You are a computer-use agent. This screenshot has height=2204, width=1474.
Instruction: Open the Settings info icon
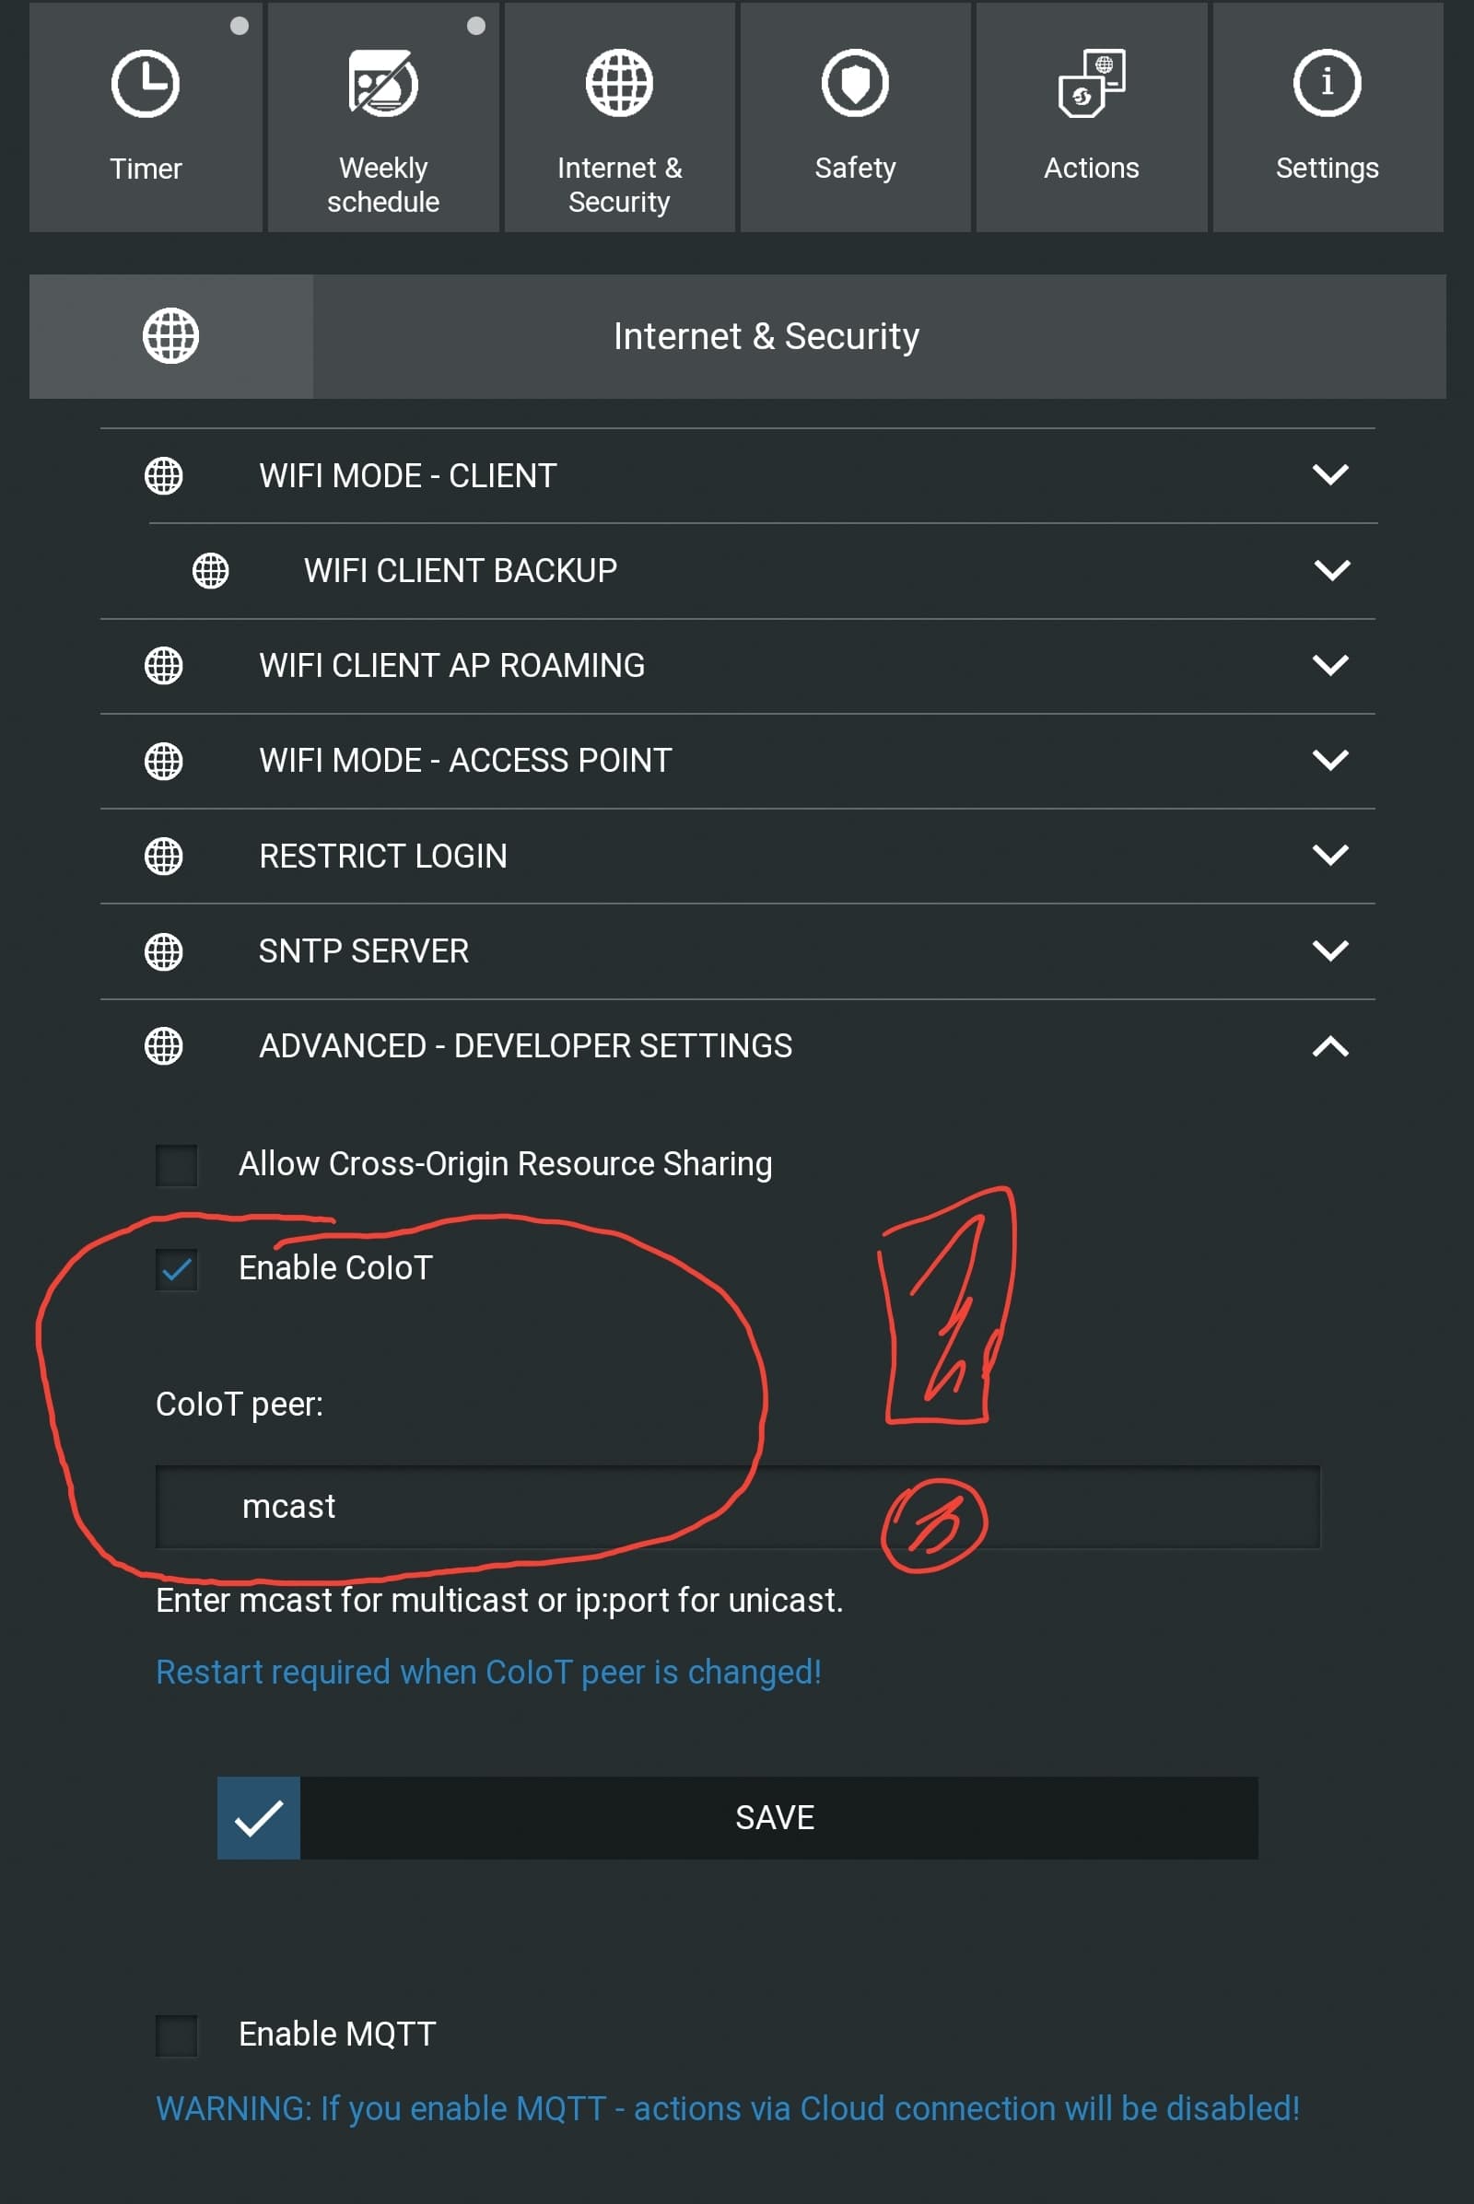point(1327,85)
